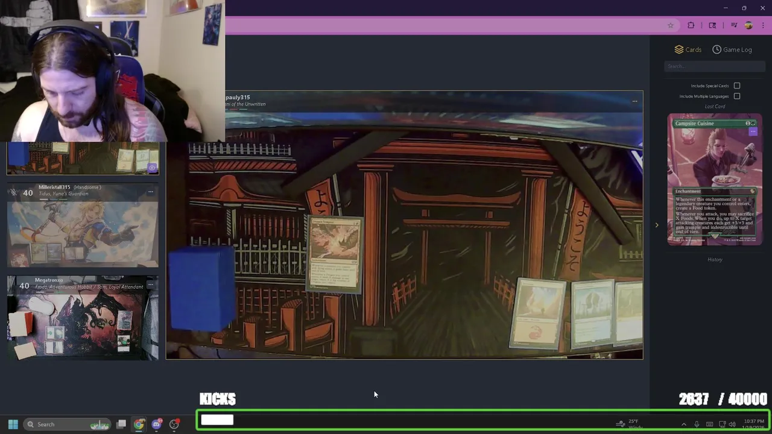Image resolution: width=772 pixels, height=434 pixels.
Task: Bookmark this page with the star icon
Action: click(x=671, y=25)
